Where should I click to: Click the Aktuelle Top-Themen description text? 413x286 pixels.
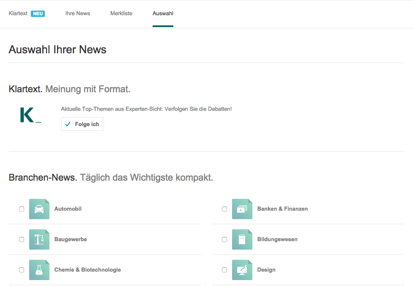(146, 109)
